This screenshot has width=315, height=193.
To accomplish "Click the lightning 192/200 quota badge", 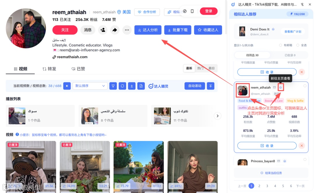I will (297, 14).
